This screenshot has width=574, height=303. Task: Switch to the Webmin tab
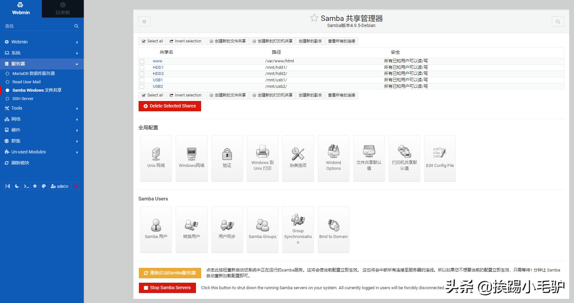pyautogui.click(x=21, y=9)
